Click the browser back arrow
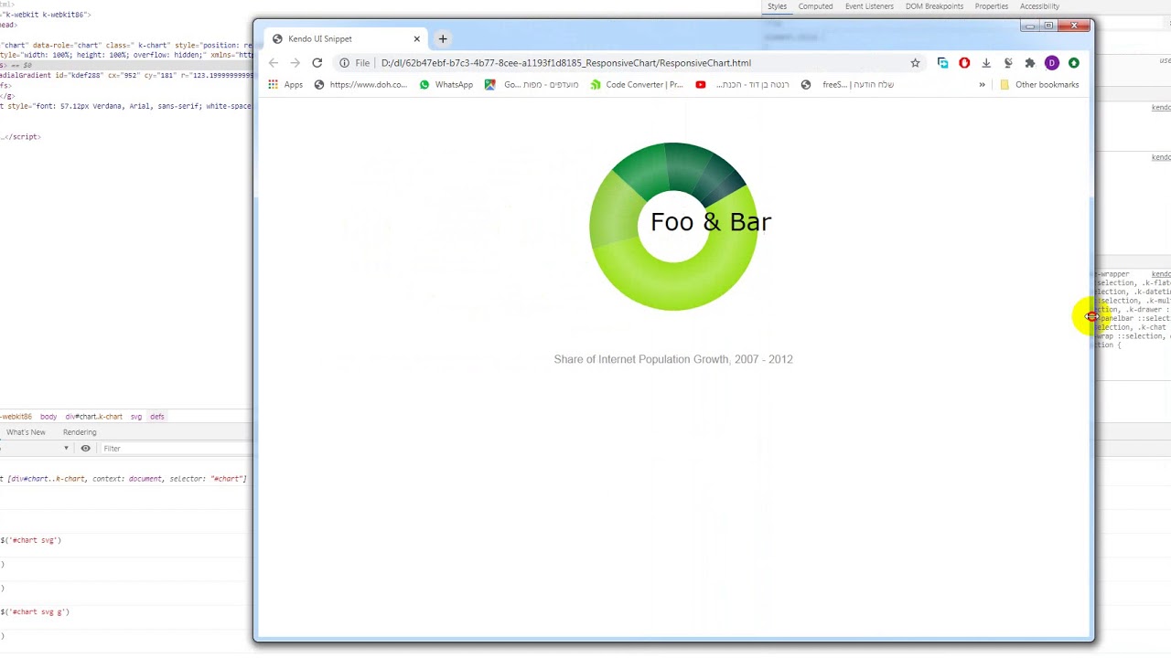 point(274,63)
